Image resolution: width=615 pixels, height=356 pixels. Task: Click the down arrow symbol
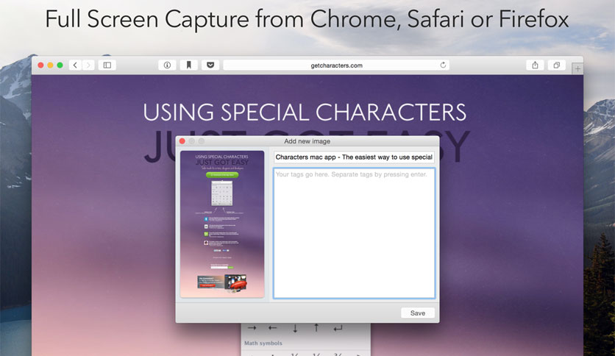click(295, 329)
